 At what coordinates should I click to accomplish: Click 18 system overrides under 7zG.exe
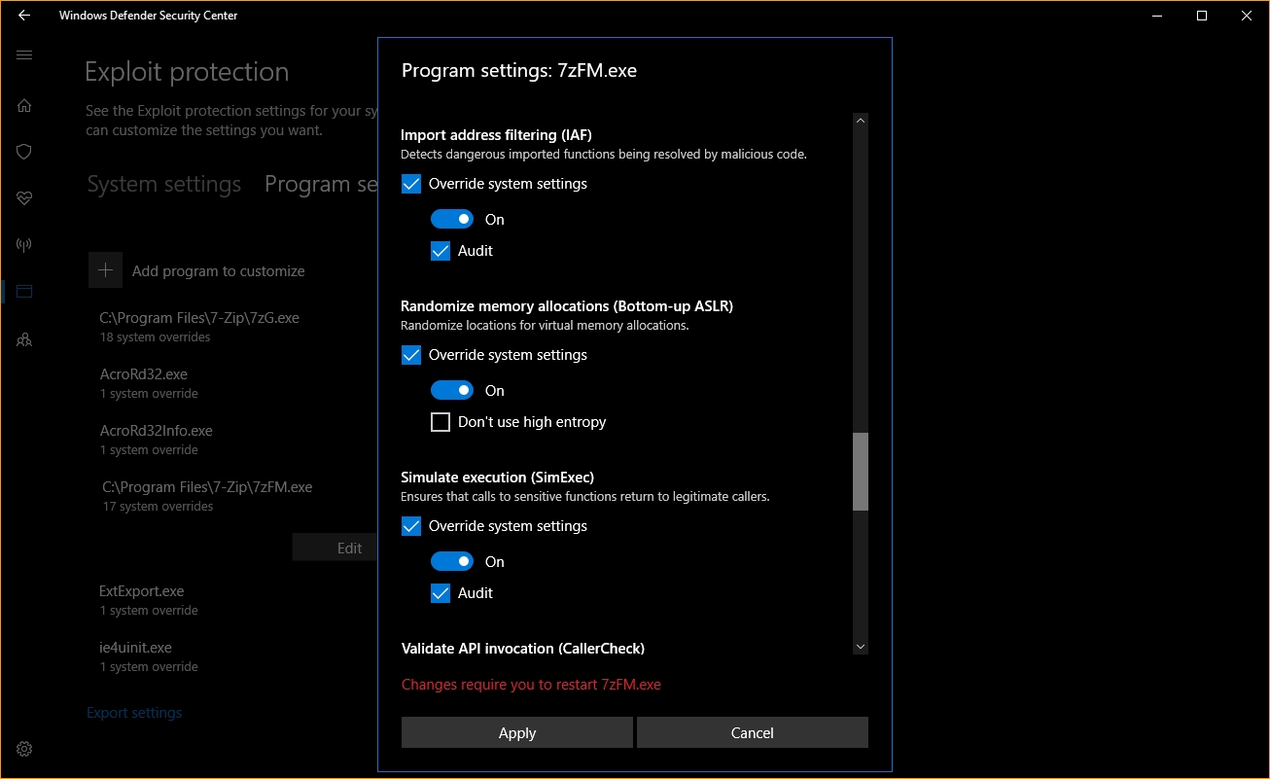coord(156,337)
